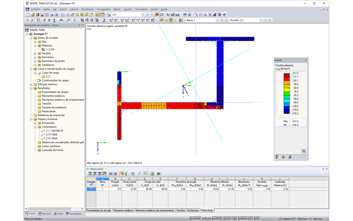This screenshot has height=221, width=353.
Task: Open the Ferramentas menu
Action: point(103,9)
